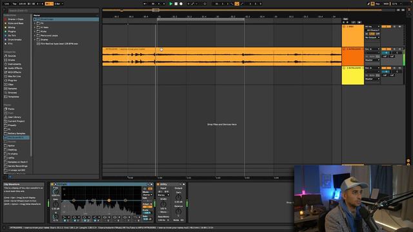
Task: Open EQ Eight Mode Stereo dropdown
Action: (148, 195)
